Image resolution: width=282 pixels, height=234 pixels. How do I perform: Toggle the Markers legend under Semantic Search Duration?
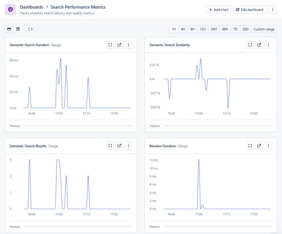[x=15, y=126]
